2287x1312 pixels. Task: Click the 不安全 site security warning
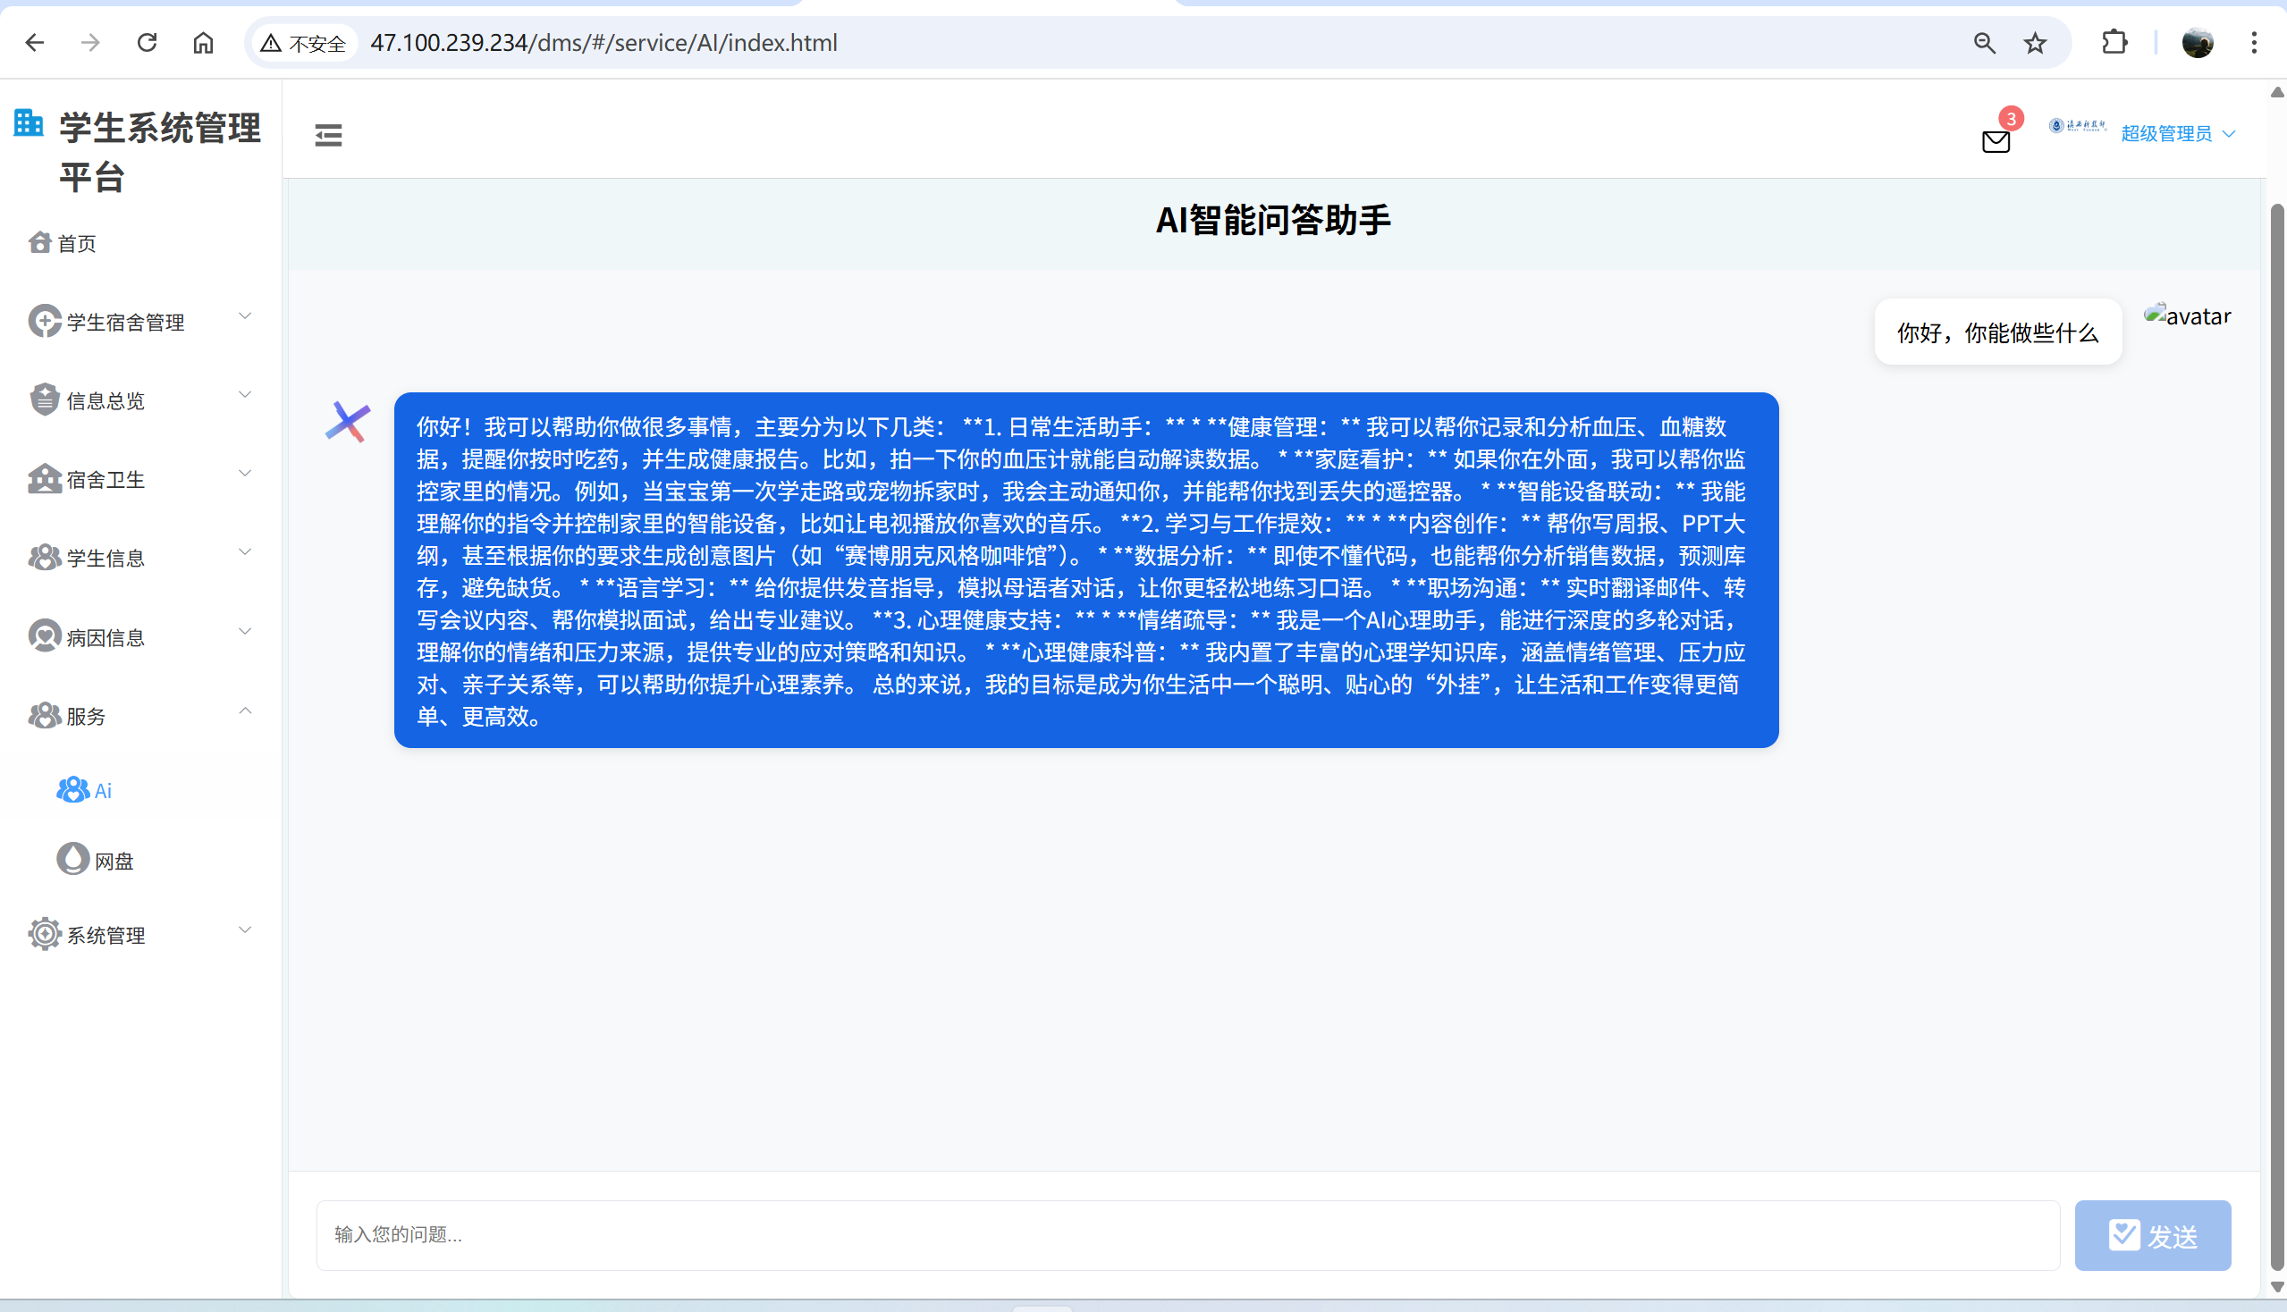(304, 43)
